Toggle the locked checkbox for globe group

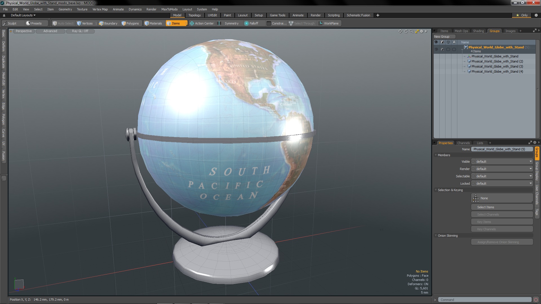point(454,49)
